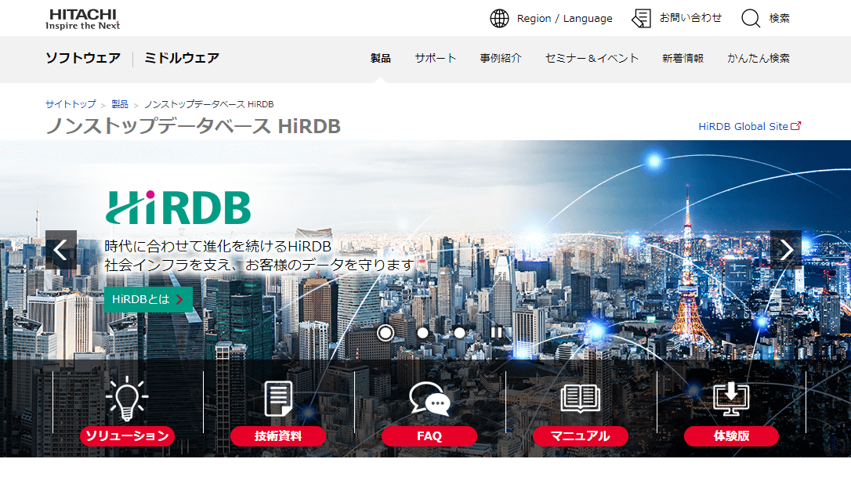Select the first carousel slide indicator

386,332
